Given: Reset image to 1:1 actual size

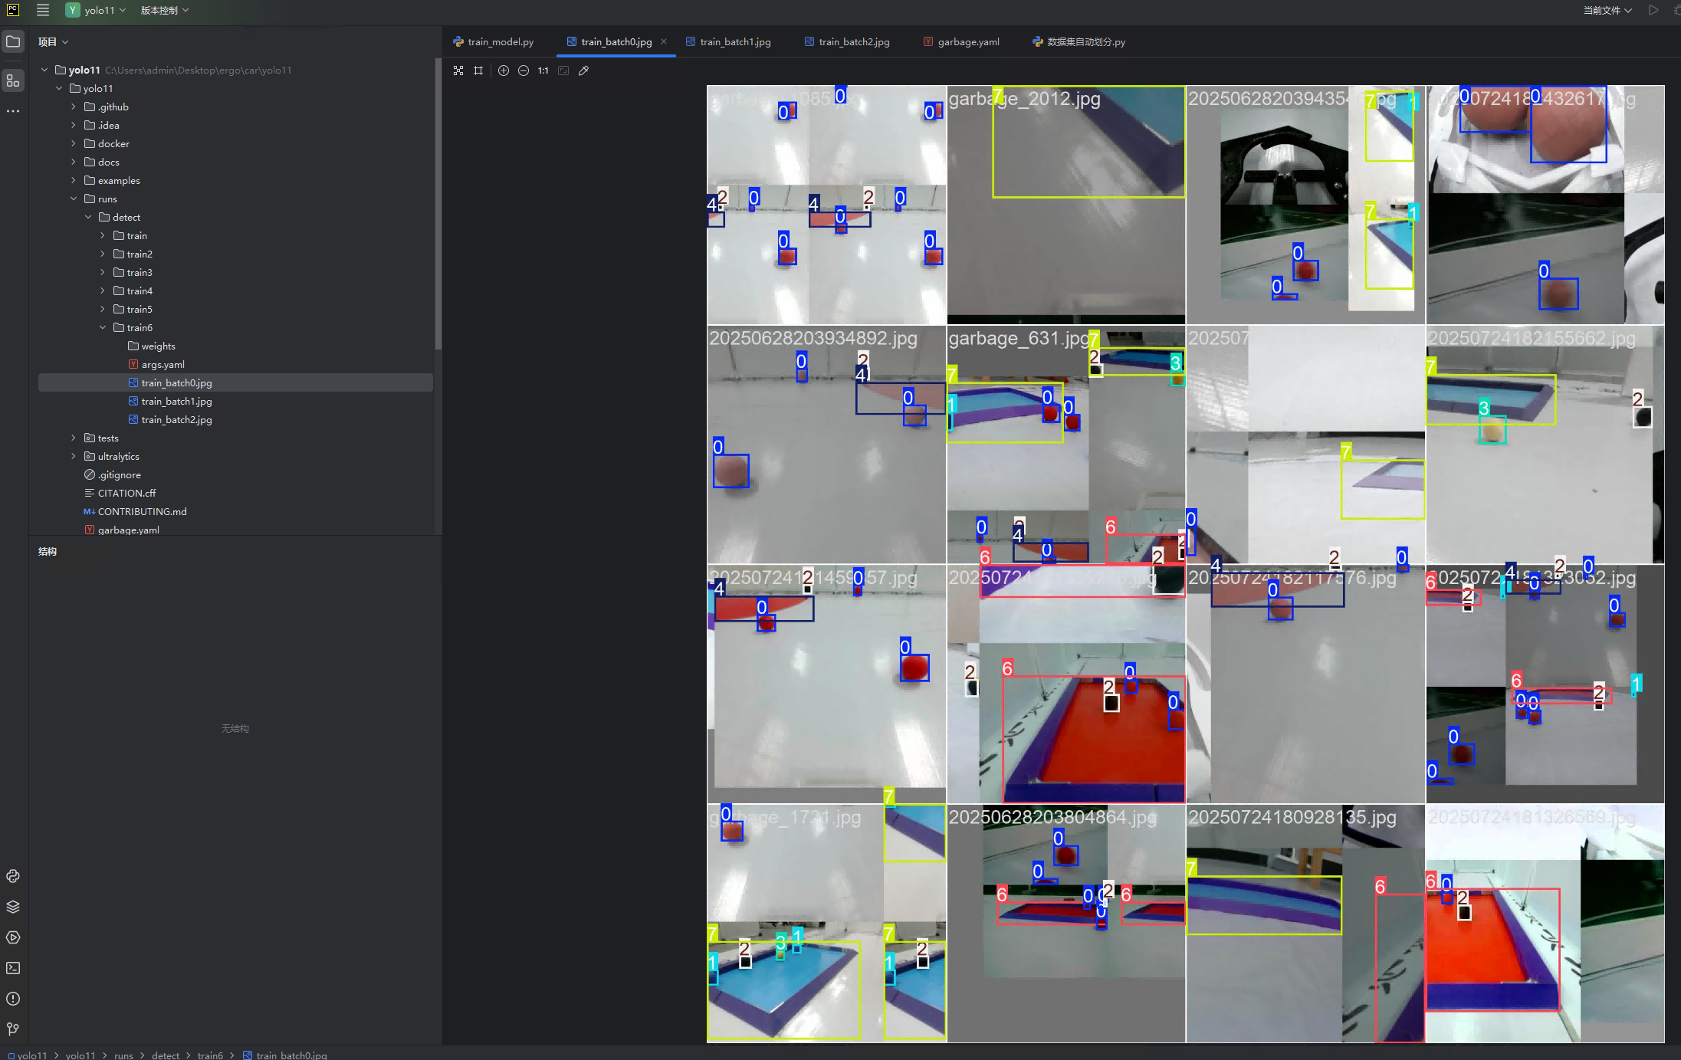Looking at the screenshot, I should coord(543,71).
